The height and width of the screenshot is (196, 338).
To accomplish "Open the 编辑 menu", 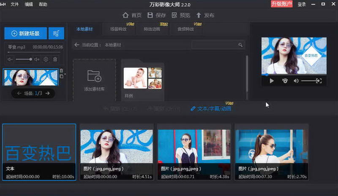I will [29, 4].
